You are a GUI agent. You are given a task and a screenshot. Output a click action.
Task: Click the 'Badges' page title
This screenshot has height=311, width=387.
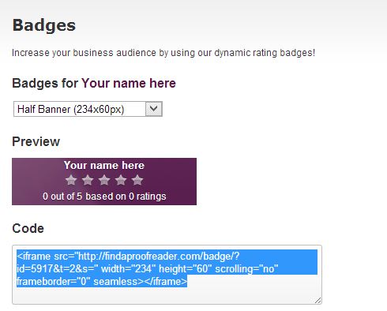(44, 25)
